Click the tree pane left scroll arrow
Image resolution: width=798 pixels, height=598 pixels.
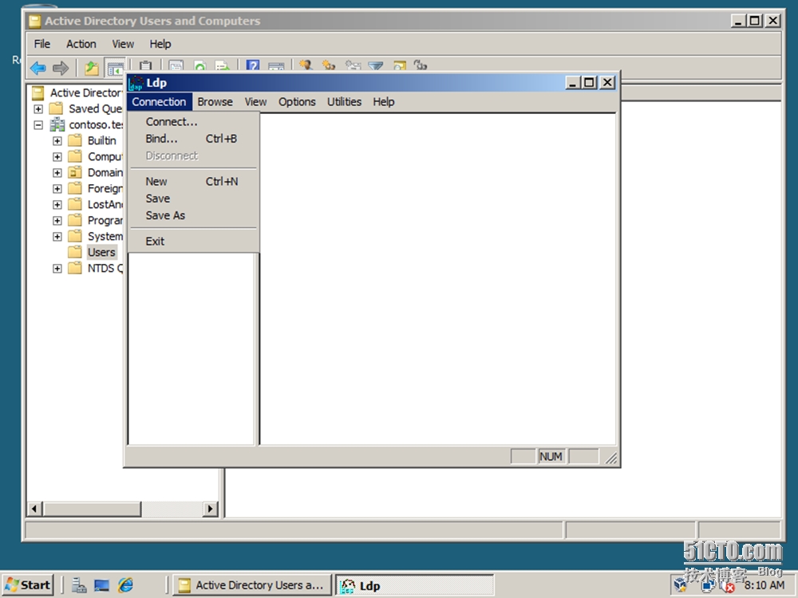tap(35, 509)
